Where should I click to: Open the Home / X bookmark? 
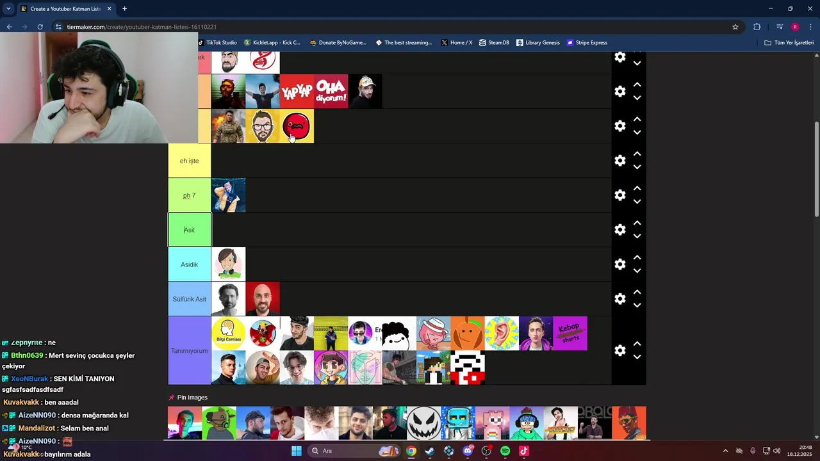pyautogui.click(x=457, y=43)
